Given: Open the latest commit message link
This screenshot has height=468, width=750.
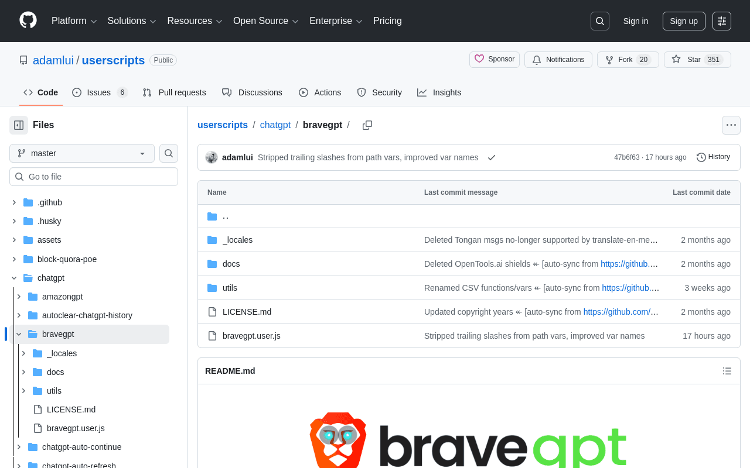Looking at the screenshot, I should tap(368, 157).
